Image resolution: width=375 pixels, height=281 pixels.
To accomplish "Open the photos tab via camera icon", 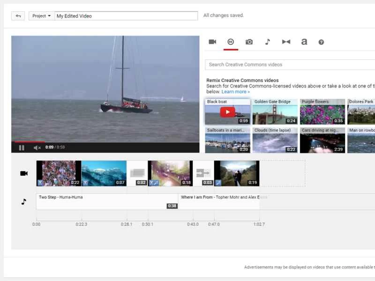I will [249, 42].
